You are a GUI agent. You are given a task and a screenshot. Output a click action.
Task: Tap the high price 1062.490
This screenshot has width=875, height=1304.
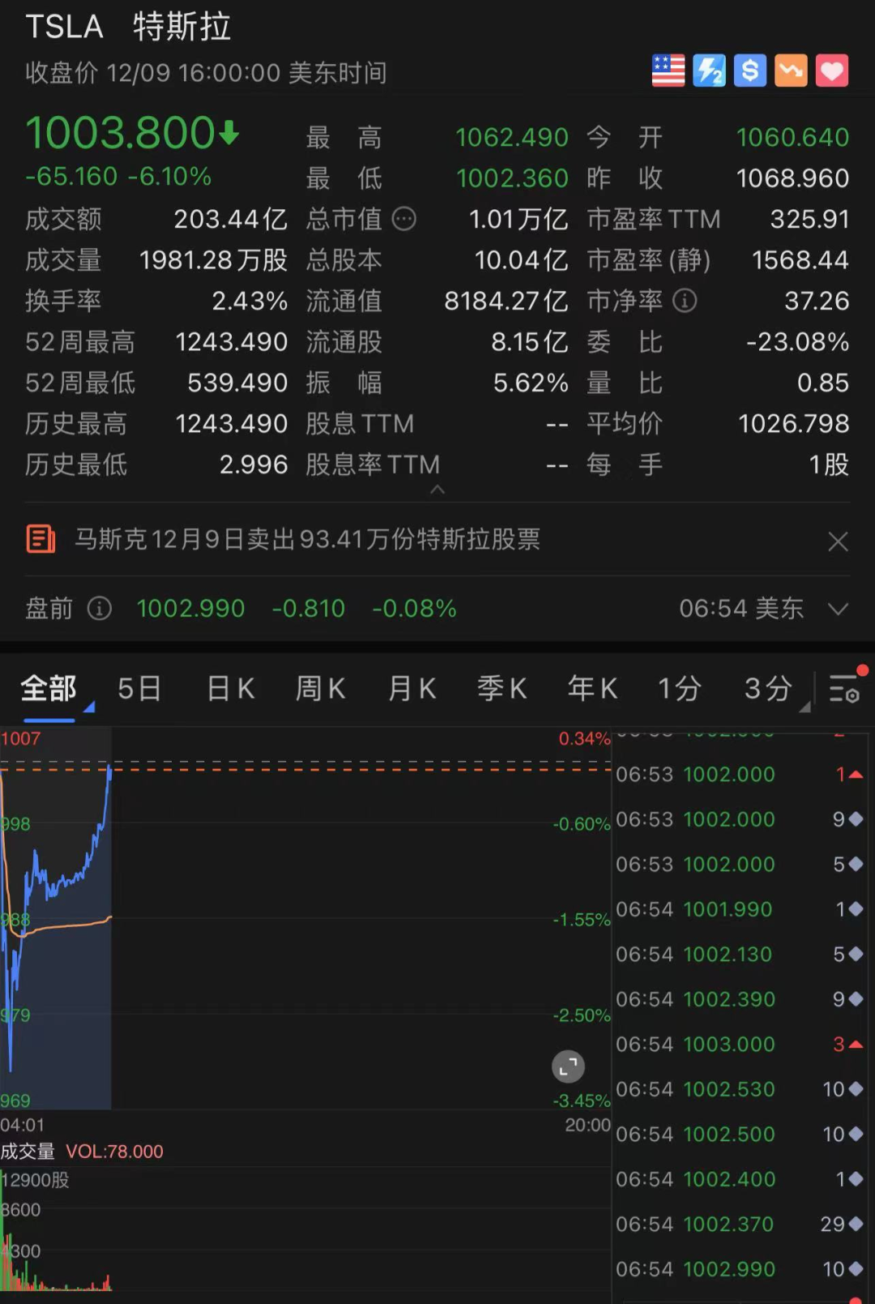tap(511, 138)
